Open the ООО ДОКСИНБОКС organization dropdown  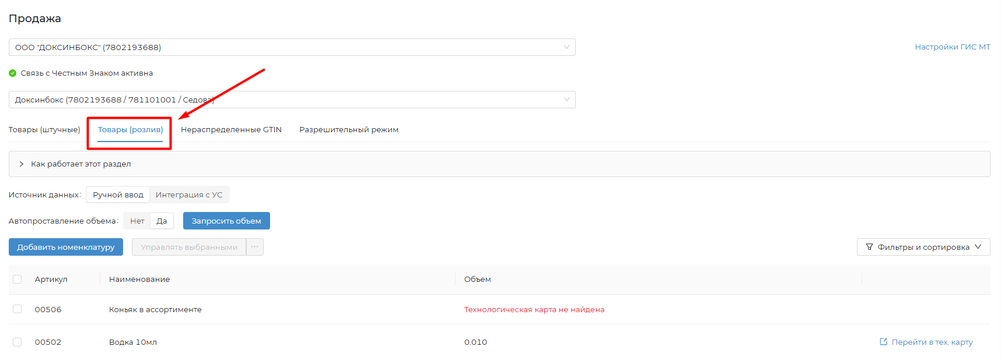click(292, 47)
